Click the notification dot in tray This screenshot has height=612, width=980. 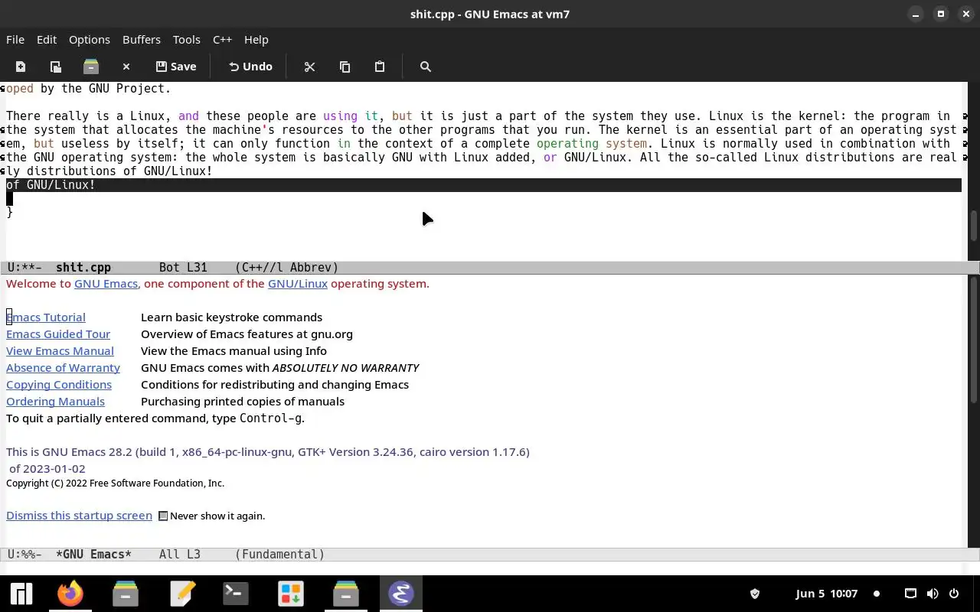point(877,594)
